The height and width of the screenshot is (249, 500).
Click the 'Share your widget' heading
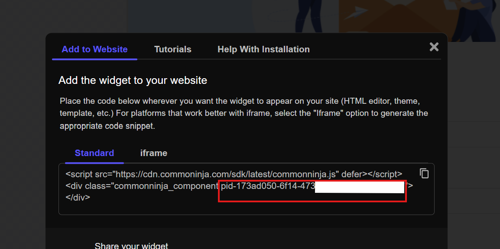pos(131,246)
